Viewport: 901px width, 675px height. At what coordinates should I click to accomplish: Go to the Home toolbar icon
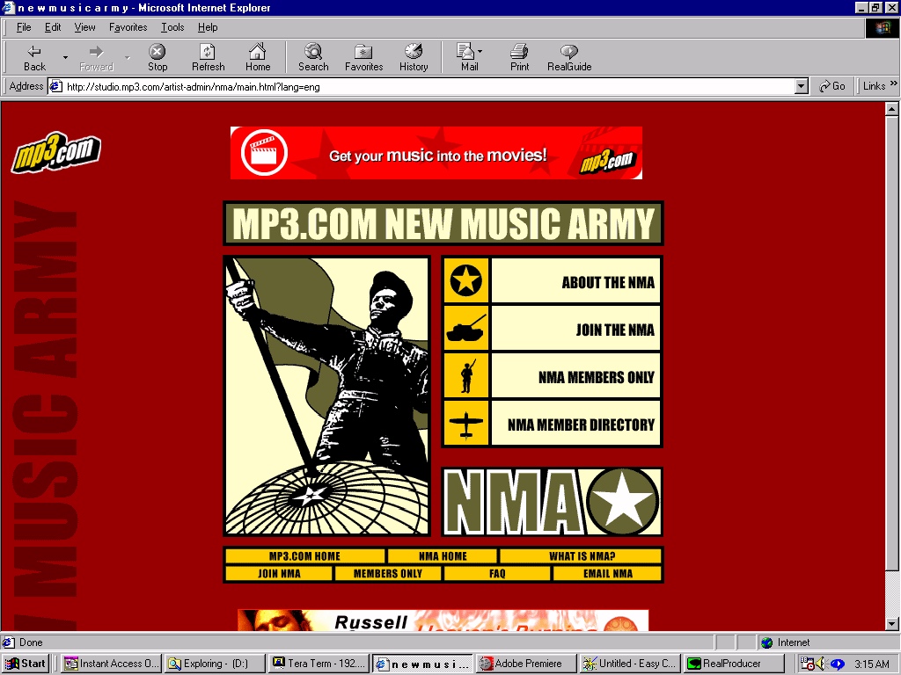pyautogui.click(x=258, y=52)
